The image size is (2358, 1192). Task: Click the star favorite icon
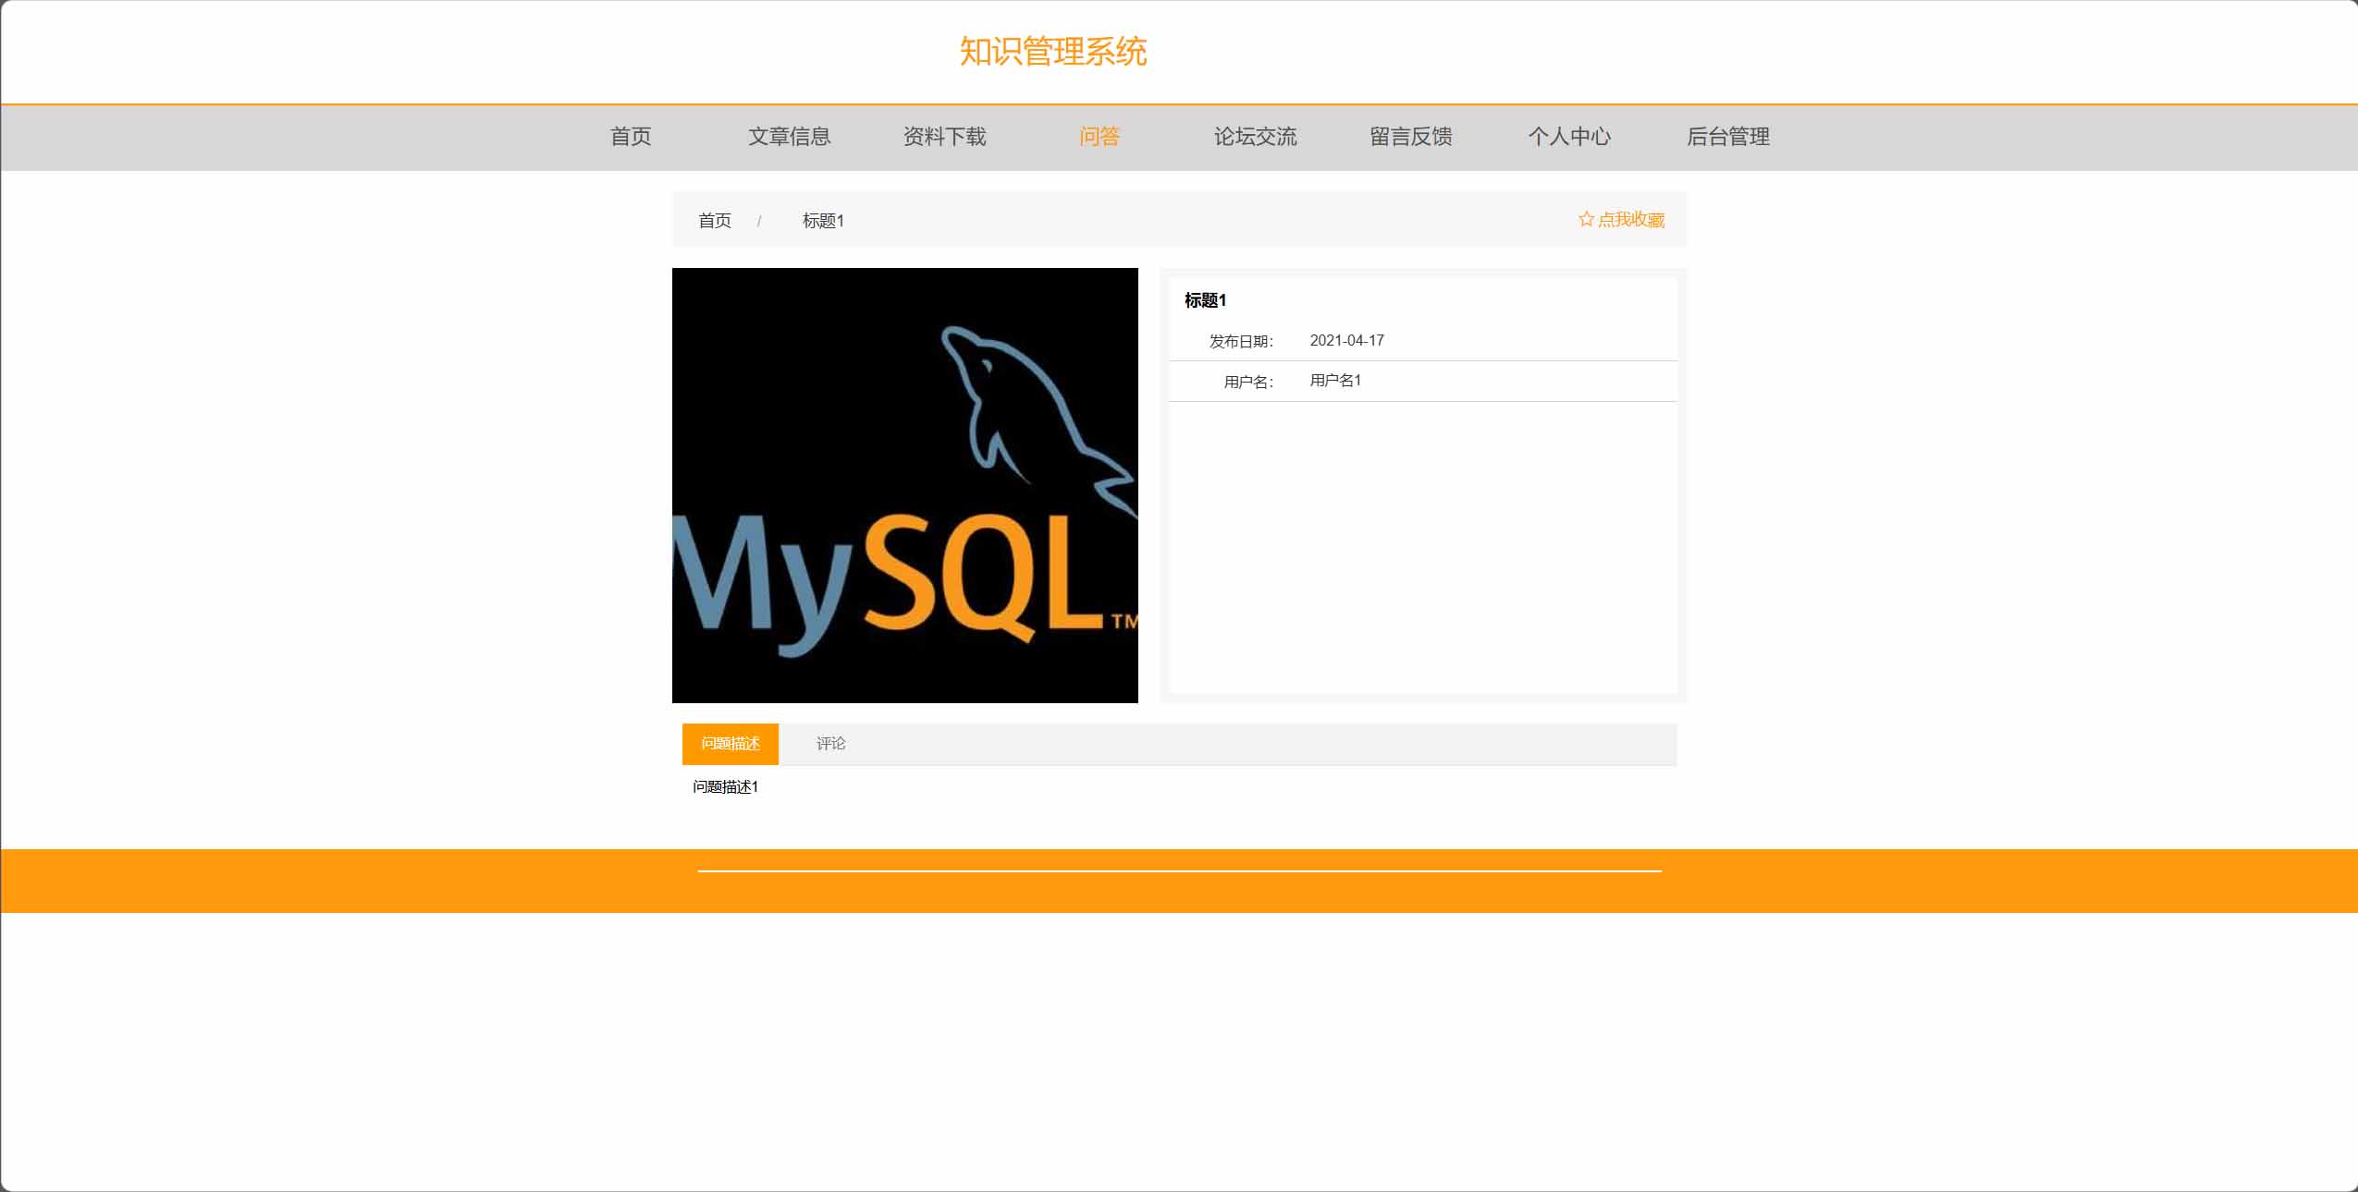(x=1586, y=219)
